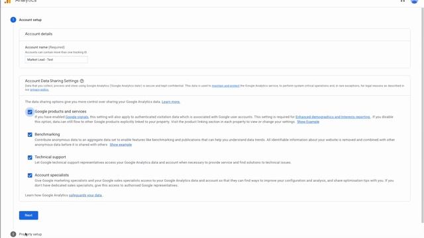The width and height of the screenshot is (424, 238).
Task: Uncheck the Benchmarking checkbox
Action: [x=30, y=135]
